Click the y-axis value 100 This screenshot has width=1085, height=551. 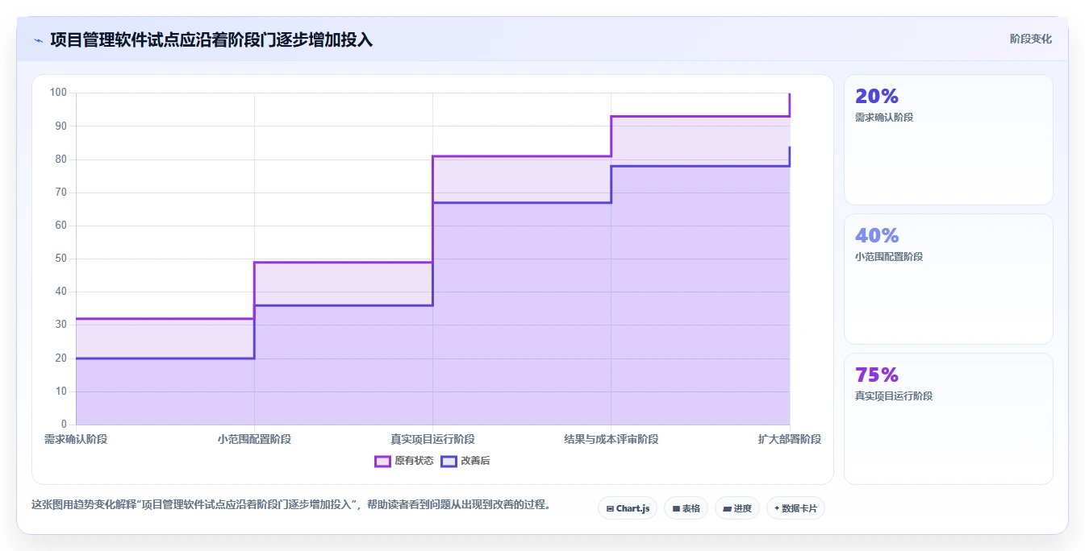click(x=58, y=93)
